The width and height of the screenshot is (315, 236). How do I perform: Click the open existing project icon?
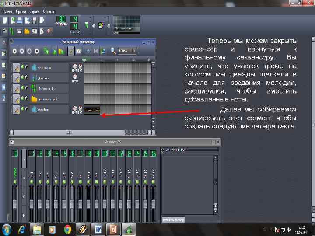[x=20, y=21]
